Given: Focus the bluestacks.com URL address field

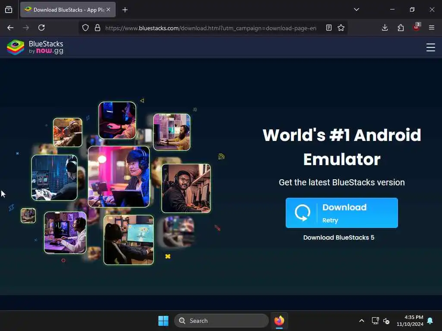Looking at the screenshot, I should click(x=211, y=28).
